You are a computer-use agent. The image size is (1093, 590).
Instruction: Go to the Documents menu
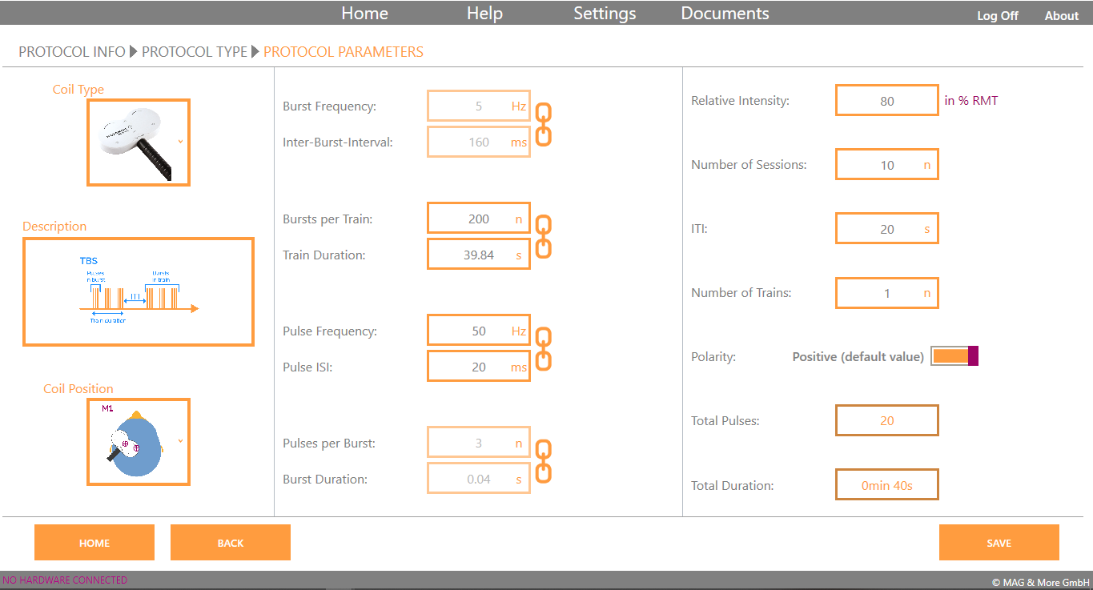[x=725, y=14]
